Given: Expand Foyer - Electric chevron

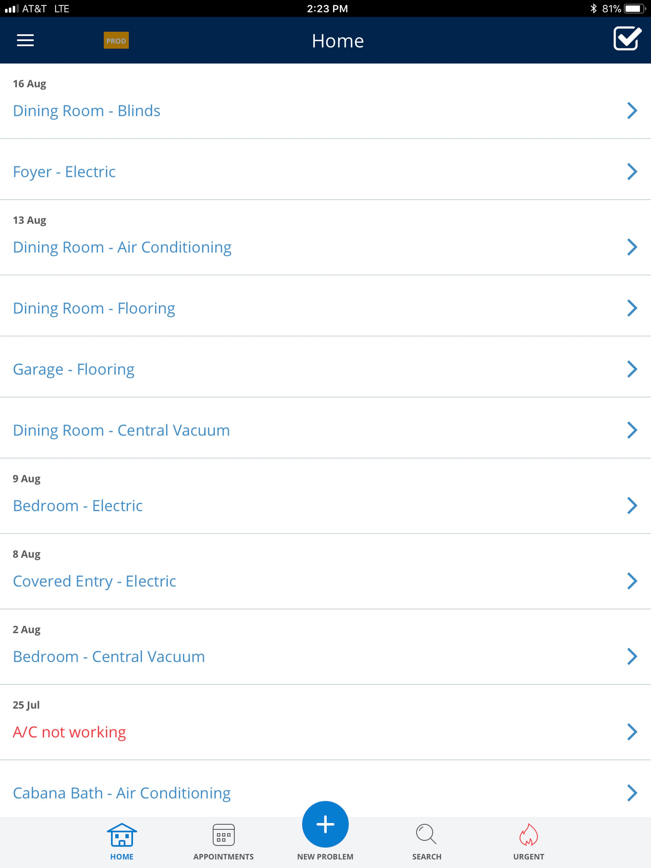Looking at the screenshot, I should 632,172.
